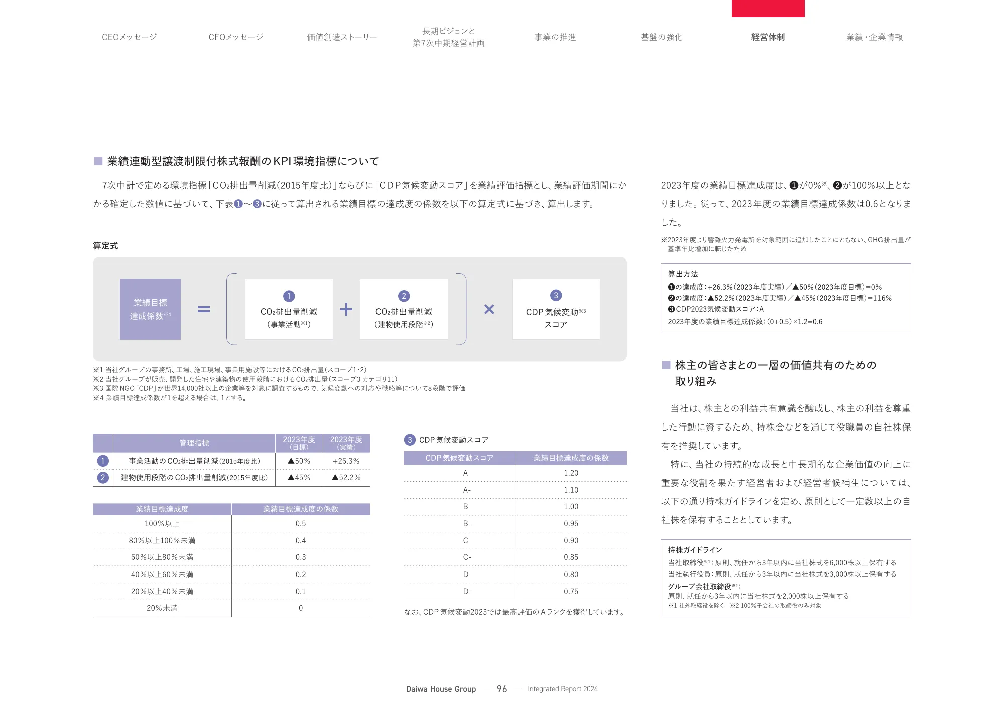Click CDP score coefficient 0.90

pos(571,540)
